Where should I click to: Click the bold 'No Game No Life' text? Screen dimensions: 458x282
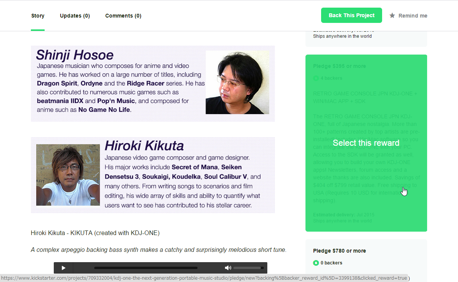(x=104, y=110)
